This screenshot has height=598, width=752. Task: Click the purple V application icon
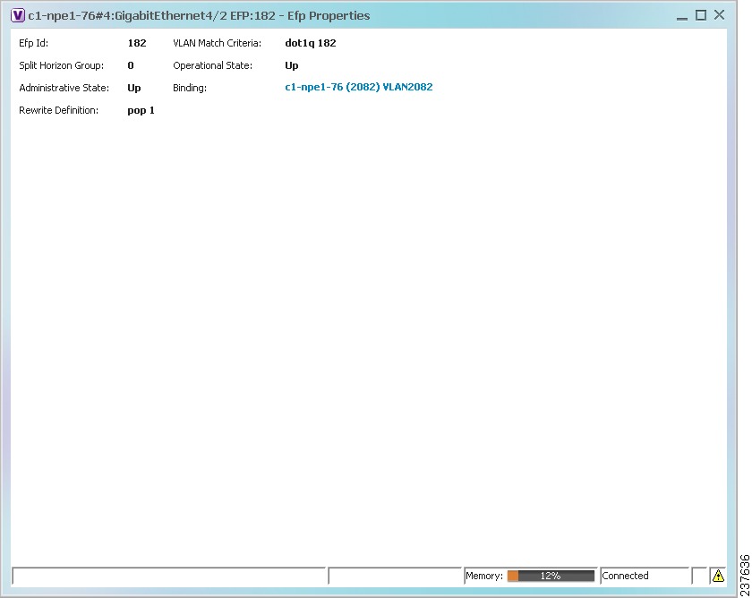tap(17, 15)
